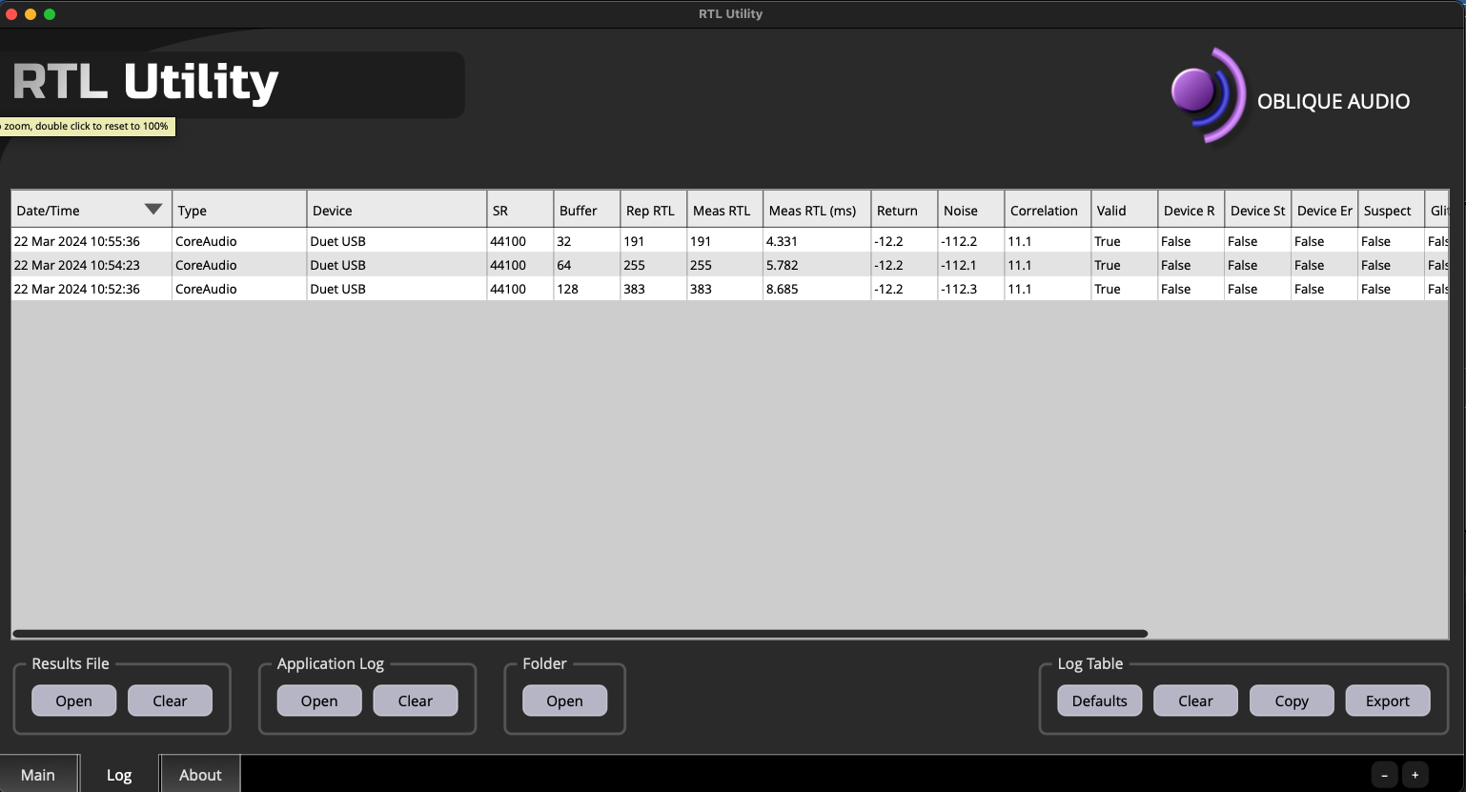Open the About tab

click(200, 775)
